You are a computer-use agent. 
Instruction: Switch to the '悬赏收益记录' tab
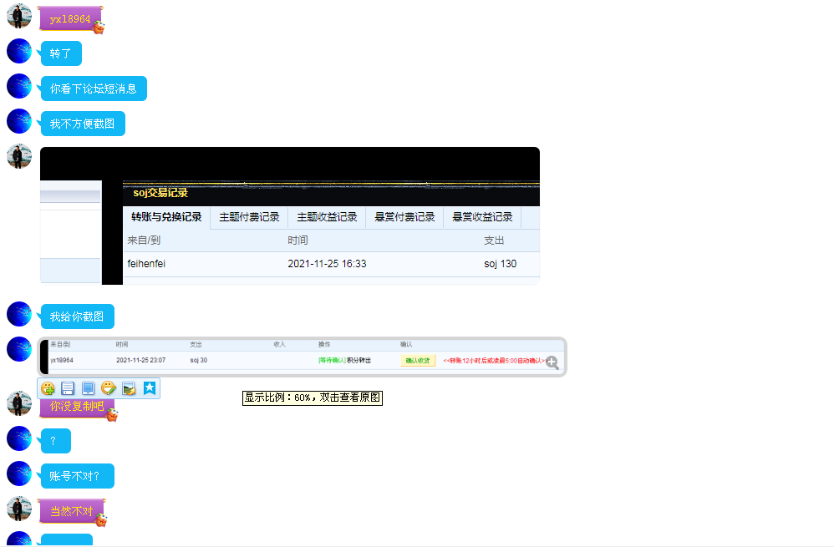click(x=482, y=217)
